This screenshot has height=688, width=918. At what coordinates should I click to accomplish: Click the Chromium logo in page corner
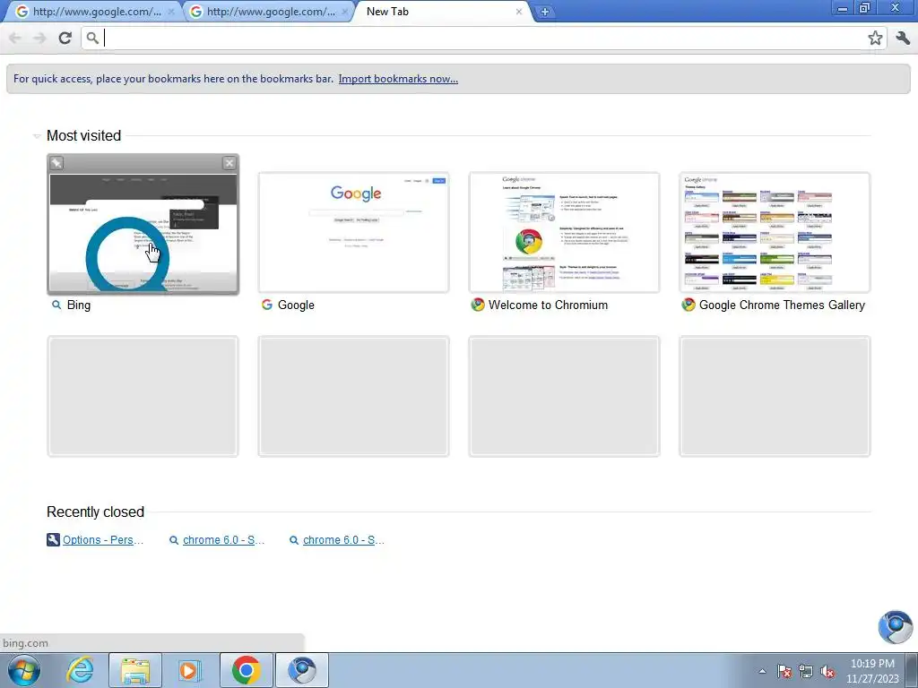click(896, 626)
